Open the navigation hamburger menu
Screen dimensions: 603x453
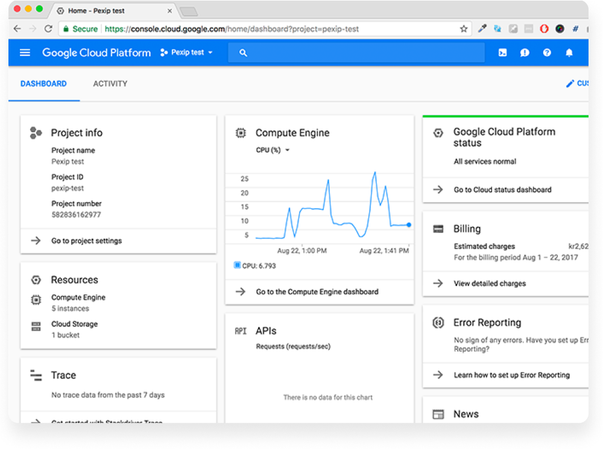pos(25,52)
